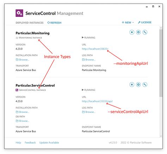Click the scrollbar down arrow
The image size is (167, 154).
161,136
